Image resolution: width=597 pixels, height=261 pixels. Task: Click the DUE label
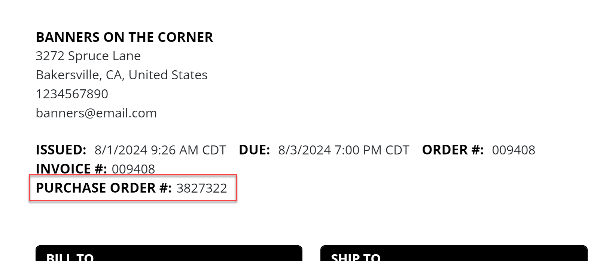(255, 150)
